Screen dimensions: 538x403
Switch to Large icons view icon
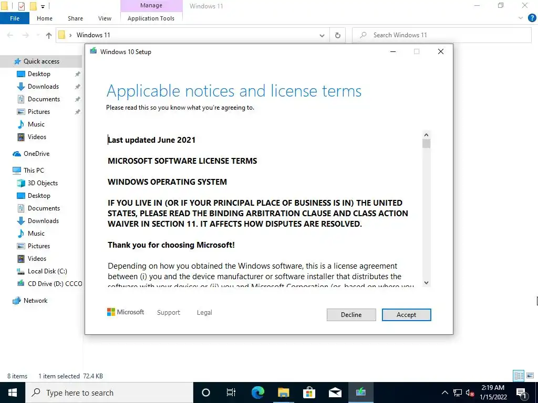pos(530,376)
